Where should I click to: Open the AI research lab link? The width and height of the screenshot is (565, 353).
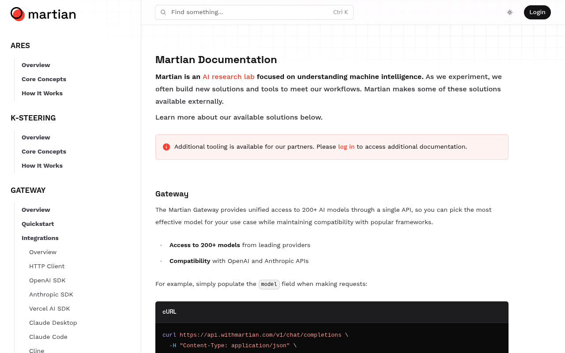(228, 77)
